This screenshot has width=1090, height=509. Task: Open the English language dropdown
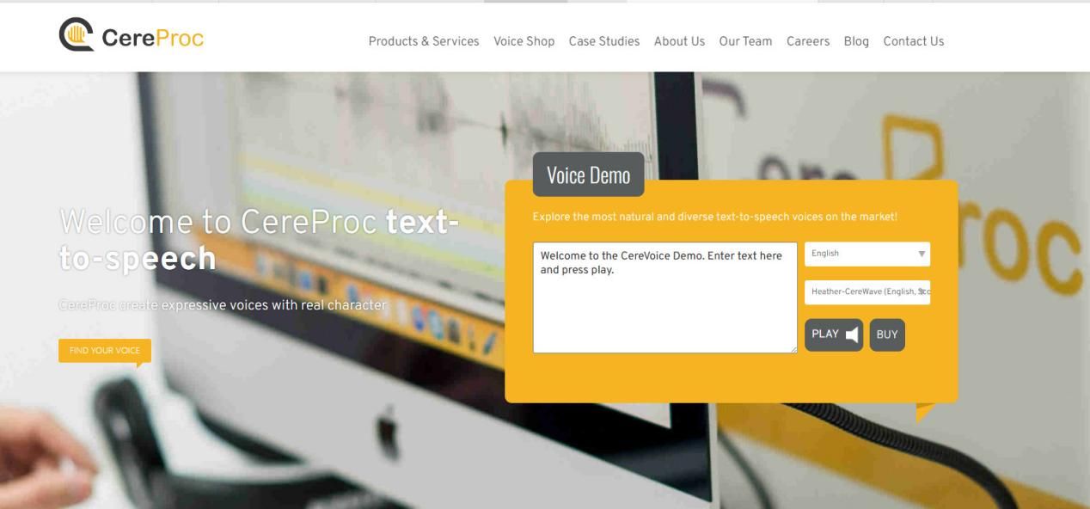(867, 254)
